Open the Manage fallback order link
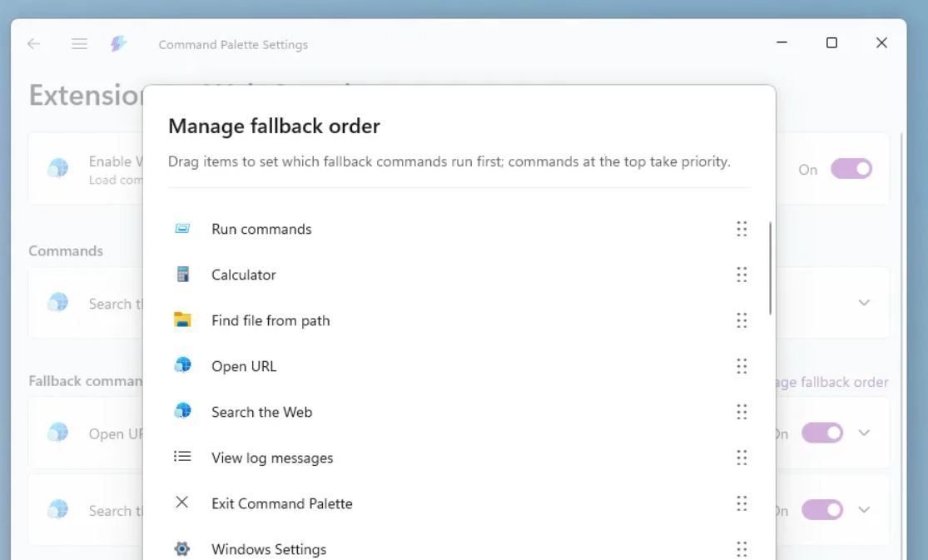Viewport: 928px width, 560px height. (832, 383)
